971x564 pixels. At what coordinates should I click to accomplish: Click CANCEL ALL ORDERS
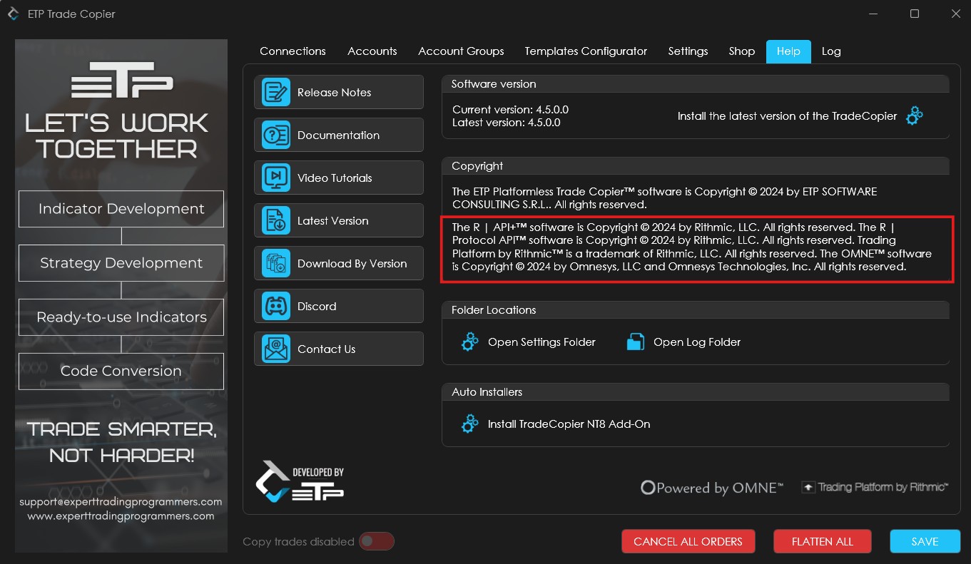pyautogui.click(x=688, y=541)
